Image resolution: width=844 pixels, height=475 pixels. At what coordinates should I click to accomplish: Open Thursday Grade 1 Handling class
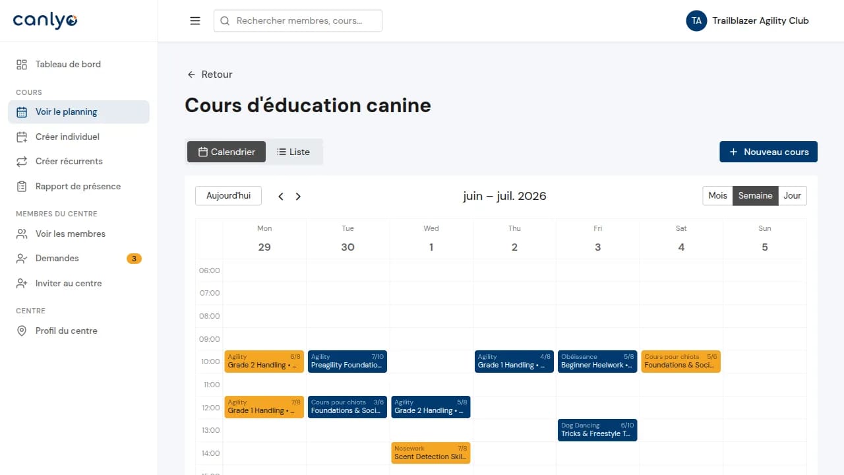[514, 362]
